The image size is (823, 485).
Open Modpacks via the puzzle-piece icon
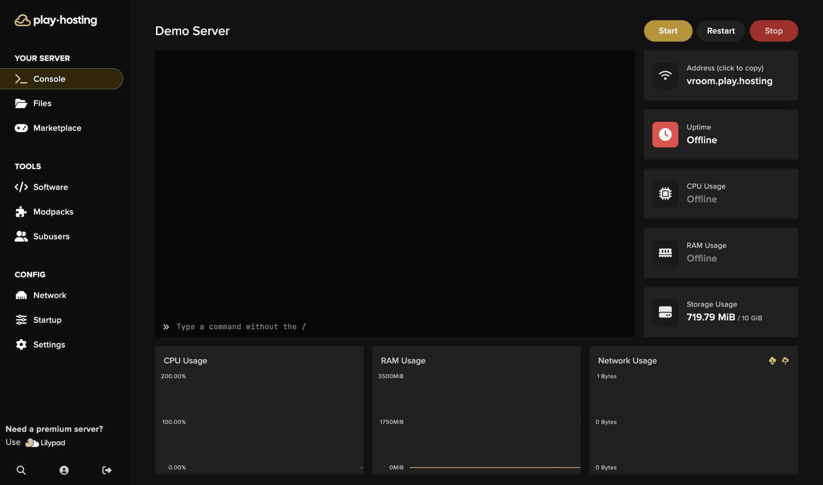point(21,211)
